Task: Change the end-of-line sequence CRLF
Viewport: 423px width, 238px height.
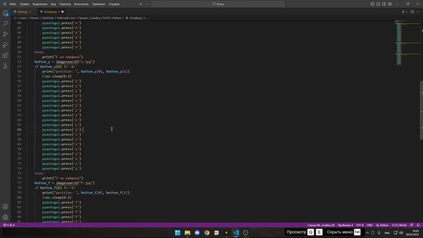Action: [369, 225]
